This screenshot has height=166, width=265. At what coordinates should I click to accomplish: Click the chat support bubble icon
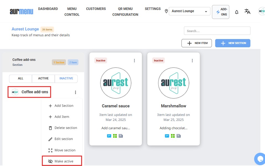coord(260,159)
